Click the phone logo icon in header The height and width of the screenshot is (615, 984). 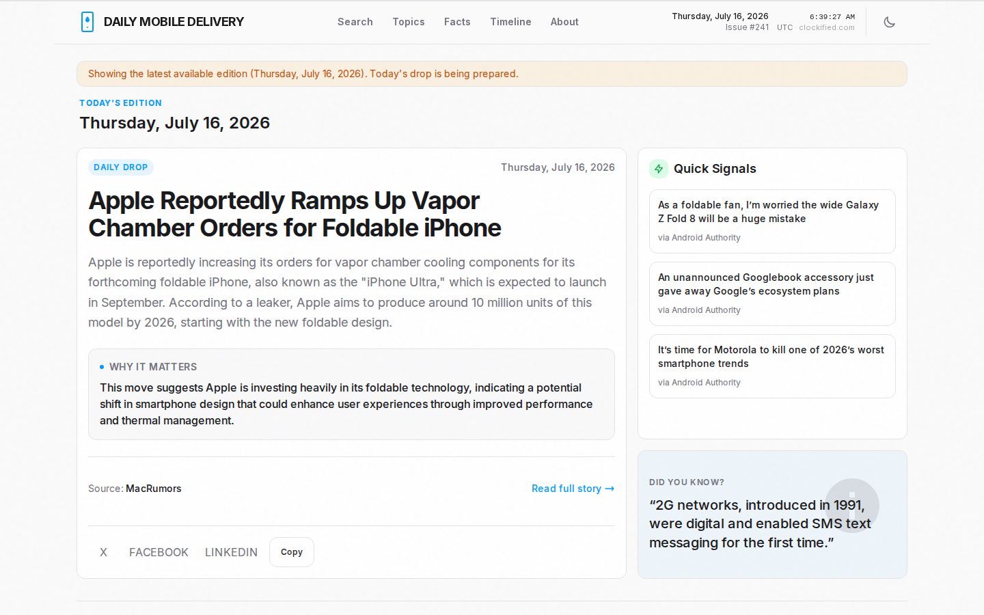[87, 22]
